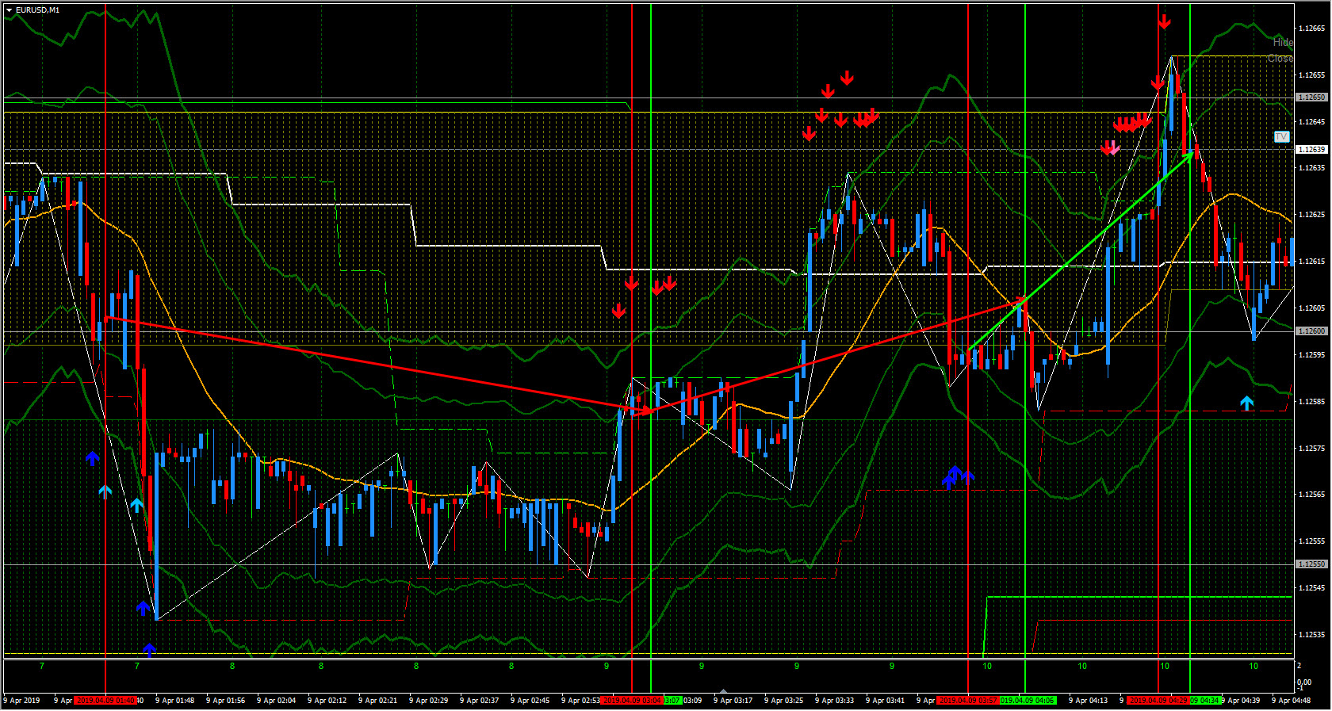Click the 9 Apr 02:37 time label
Screen dimensions: 1332x711
pos(479,701)
